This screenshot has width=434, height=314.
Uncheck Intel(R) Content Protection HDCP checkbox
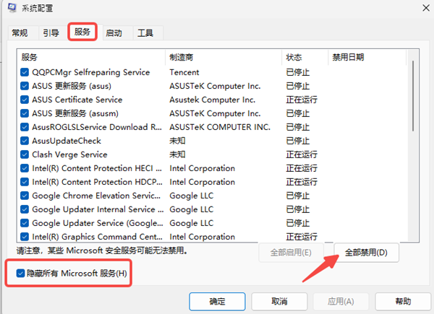tap(25, 182)
